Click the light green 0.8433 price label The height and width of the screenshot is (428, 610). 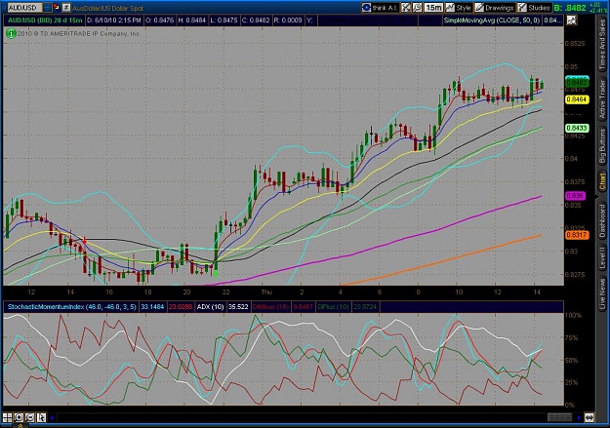click(577, 128)
